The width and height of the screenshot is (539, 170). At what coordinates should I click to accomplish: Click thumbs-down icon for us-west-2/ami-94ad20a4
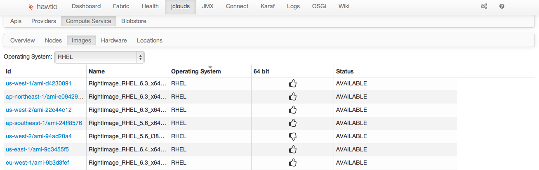tap(293, 137)
